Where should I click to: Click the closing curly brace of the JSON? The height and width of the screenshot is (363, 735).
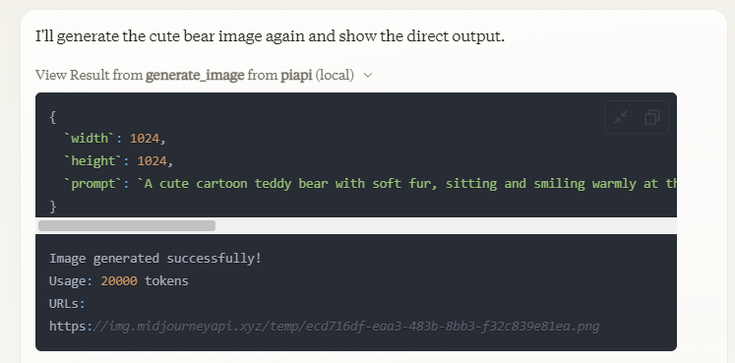coord(53,206)
